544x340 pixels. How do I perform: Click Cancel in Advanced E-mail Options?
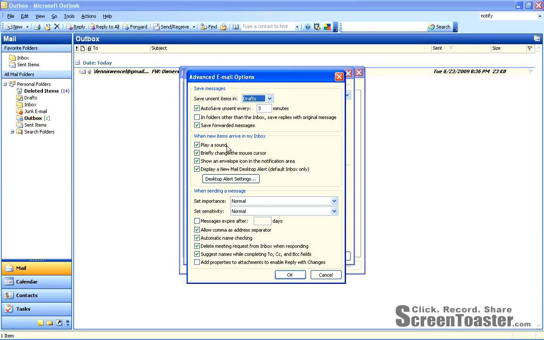(x=326, y=275)
